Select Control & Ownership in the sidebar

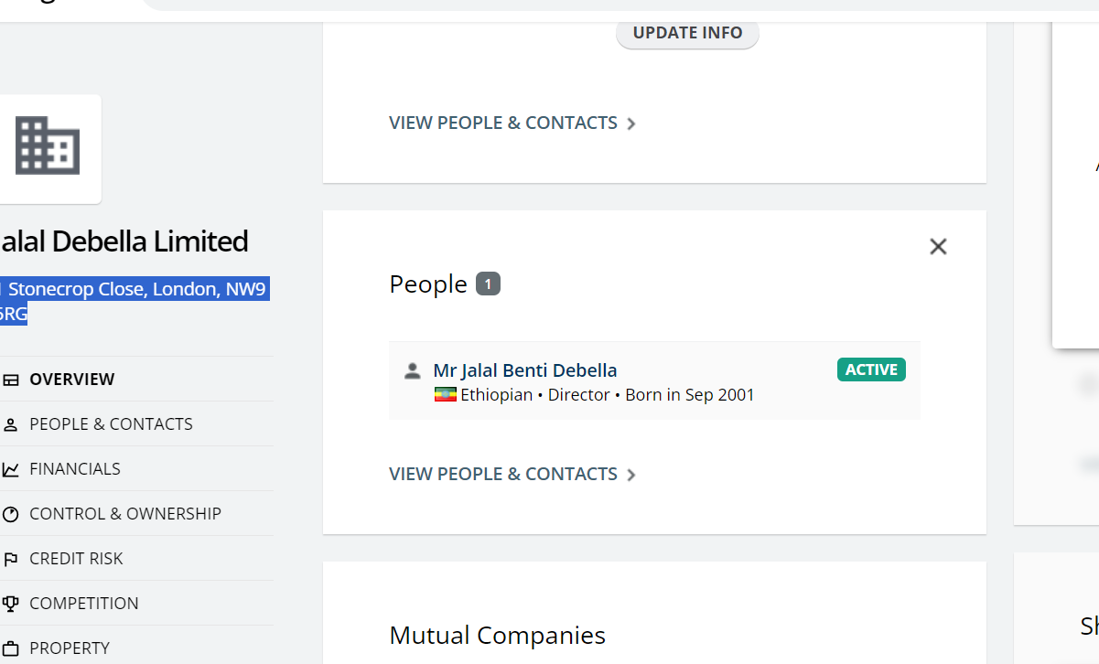125,514
